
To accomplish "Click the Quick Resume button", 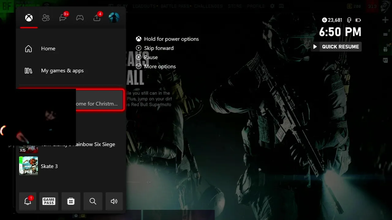I will point(336,47).
